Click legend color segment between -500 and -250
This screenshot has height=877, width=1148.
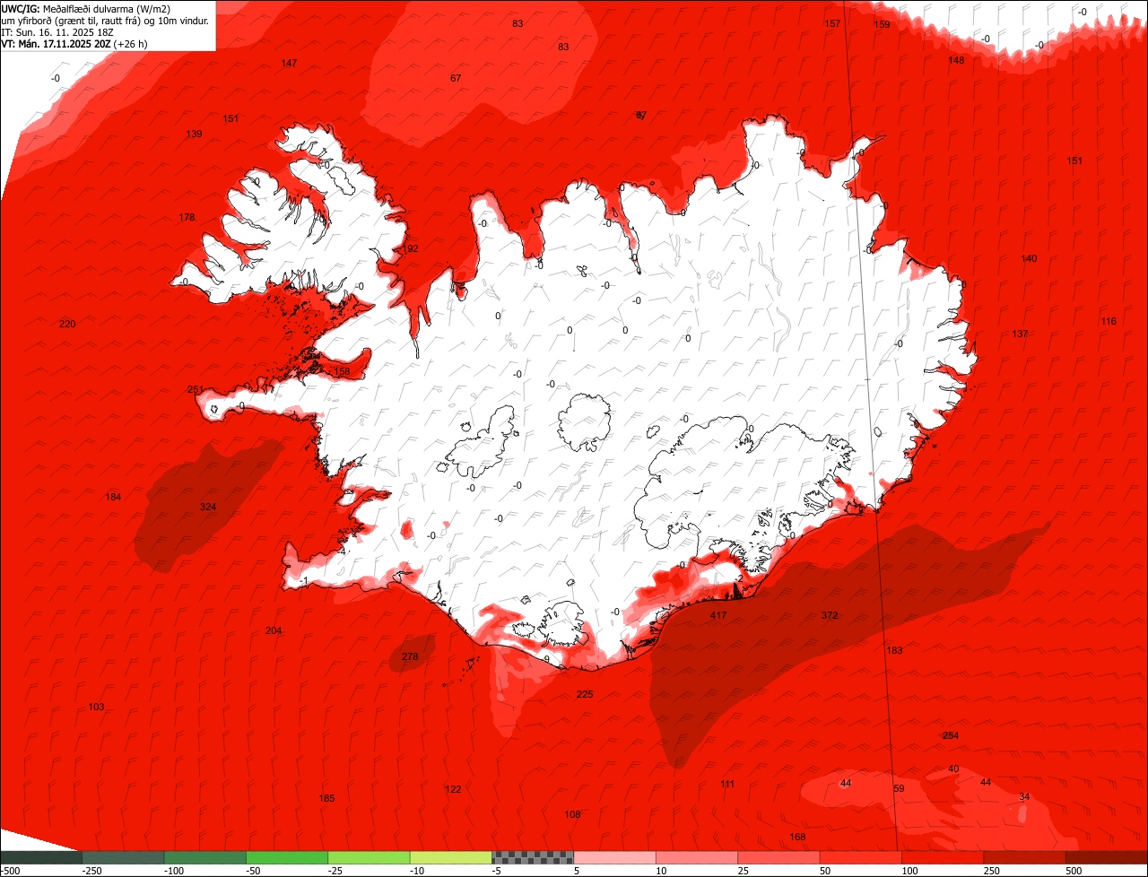click(40, 857)
